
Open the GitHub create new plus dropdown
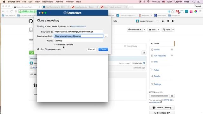pyautogui.click(x=158, y=21)
